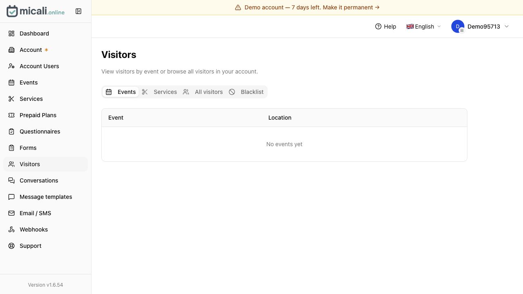
Task: Click the Version v1.6.54 text
Action: point(45,285)
